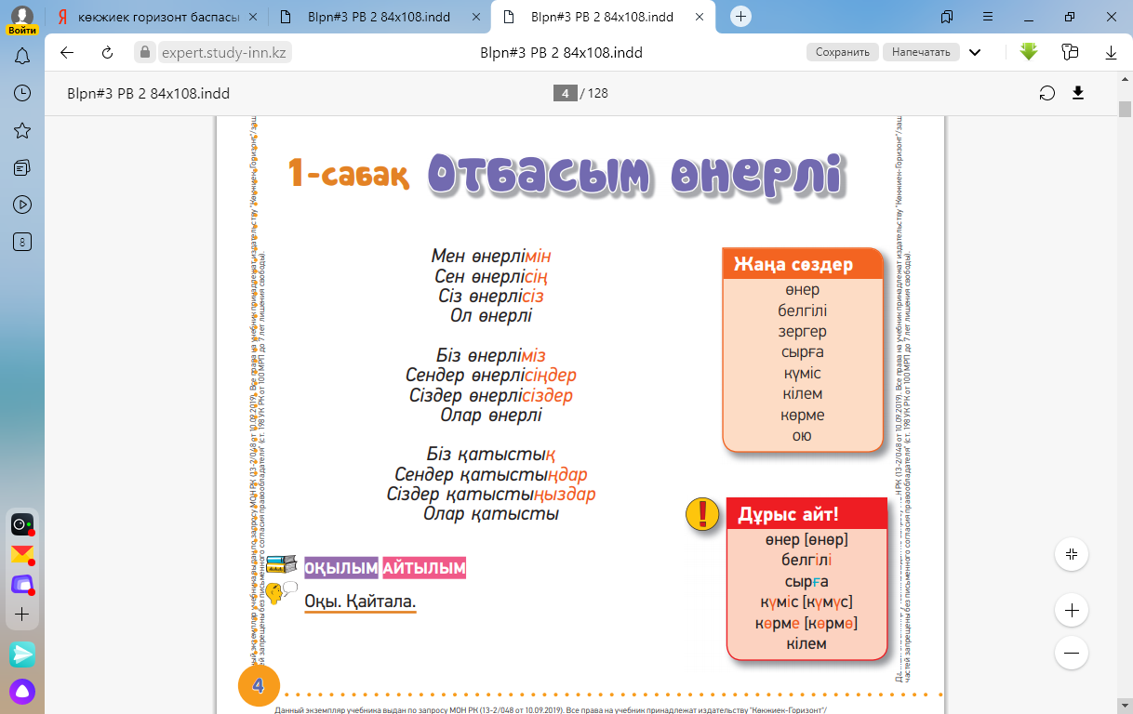Screen dimensions: 1133x714
Task: Launch the Alice voice assistant
Action: point(22,691)
